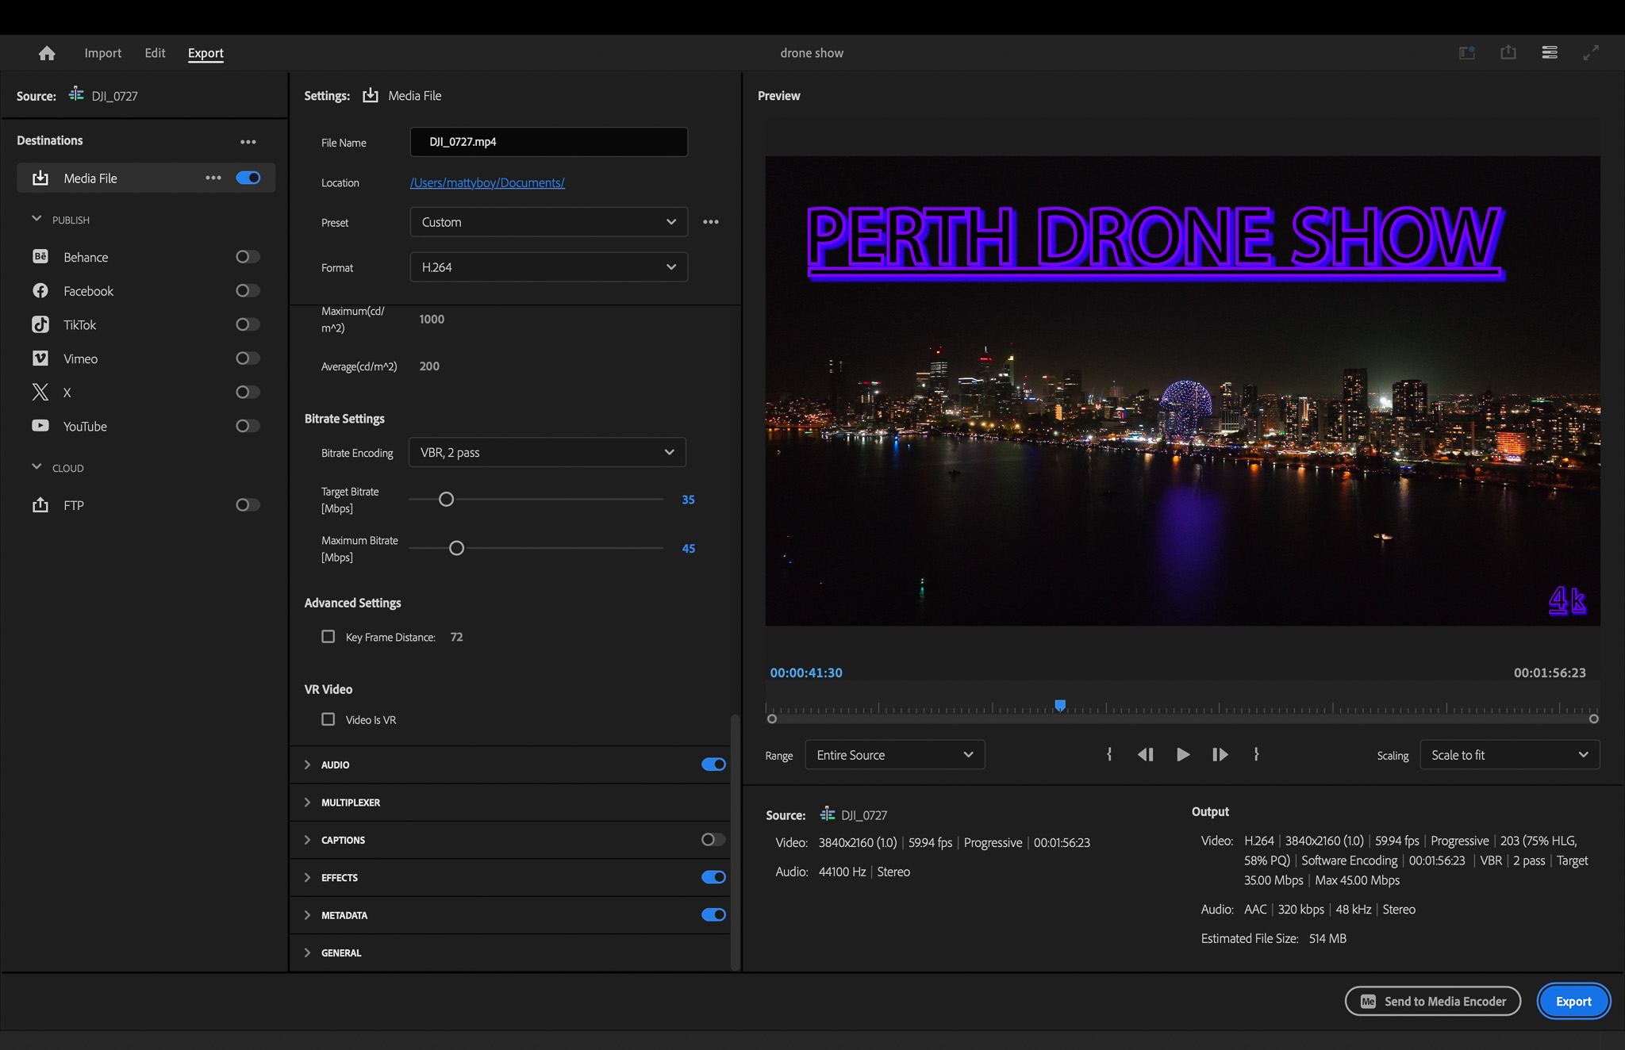Switch to the Import tab
This screenshot has width=1625, height=1050.
click(x=103, y=53)
